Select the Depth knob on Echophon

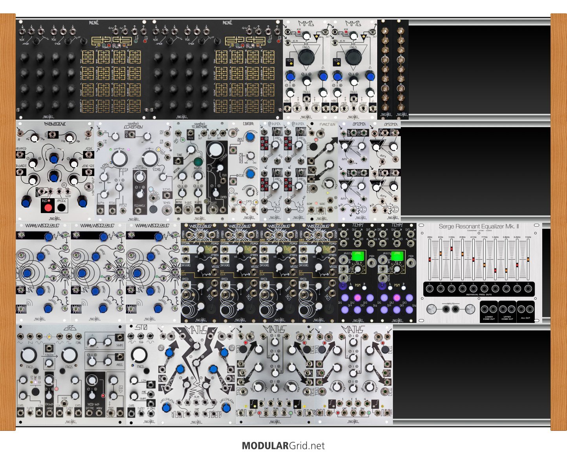coord(104,177)
